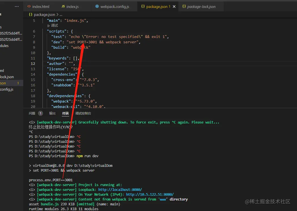Open the localhost:8080 Loopback link
Image resolution: width=297 pixels, height=211 pixels.
tap(120, 189)
